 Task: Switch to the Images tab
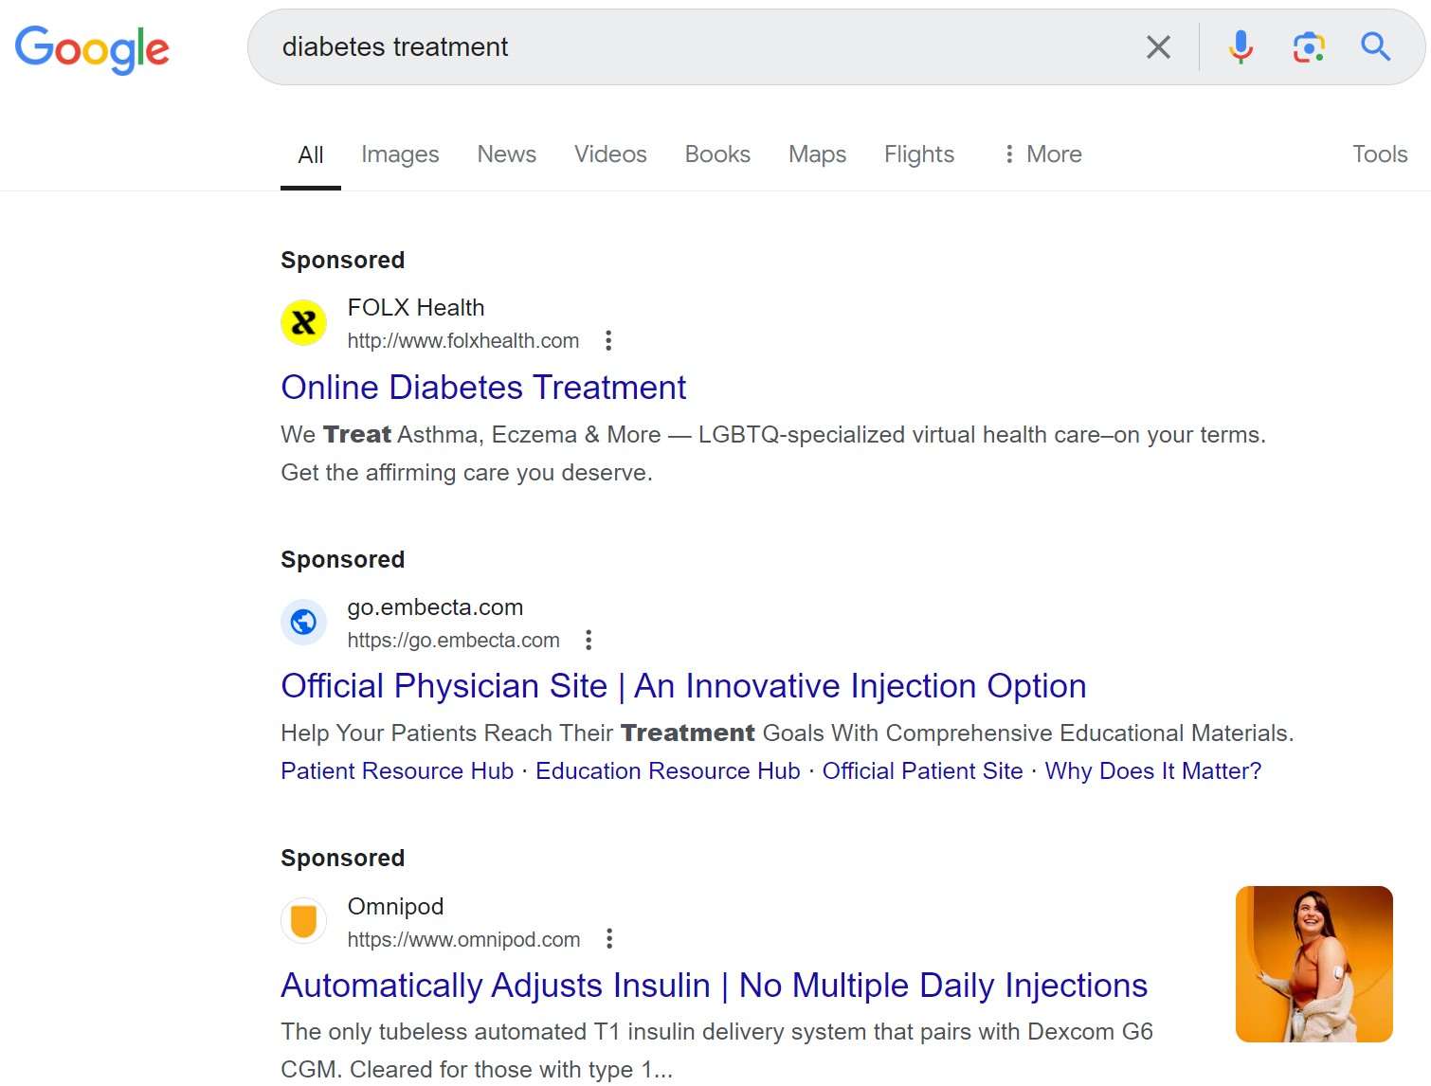click(x=400, y=154)
